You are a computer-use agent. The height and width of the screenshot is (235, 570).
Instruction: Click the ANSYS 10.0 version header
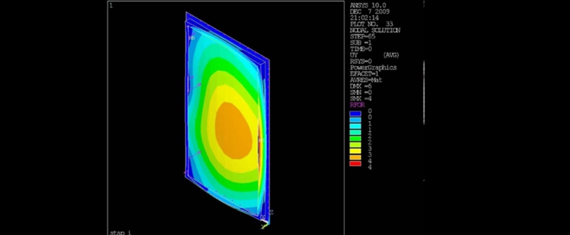365,5
